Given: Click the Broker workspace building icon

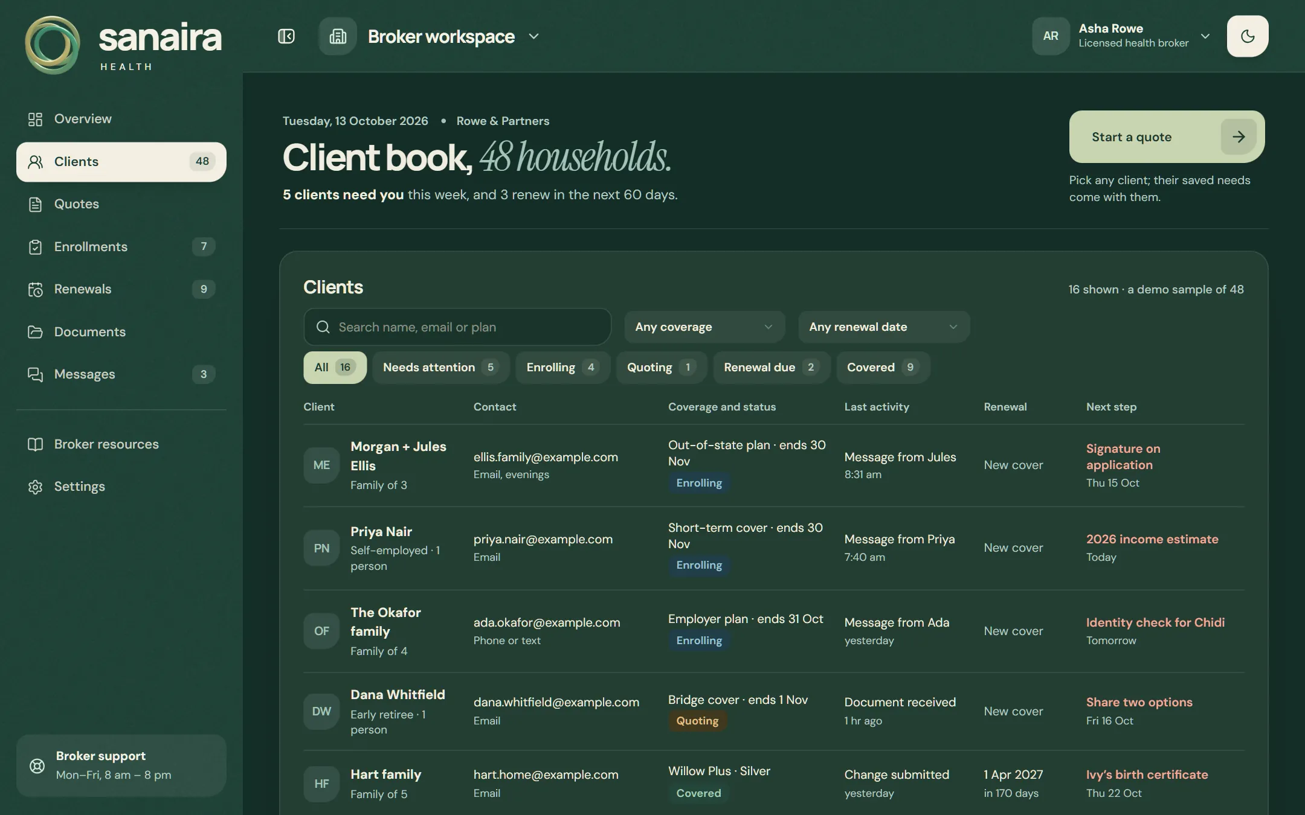Looking at the screenshot, I should [338, 36].
